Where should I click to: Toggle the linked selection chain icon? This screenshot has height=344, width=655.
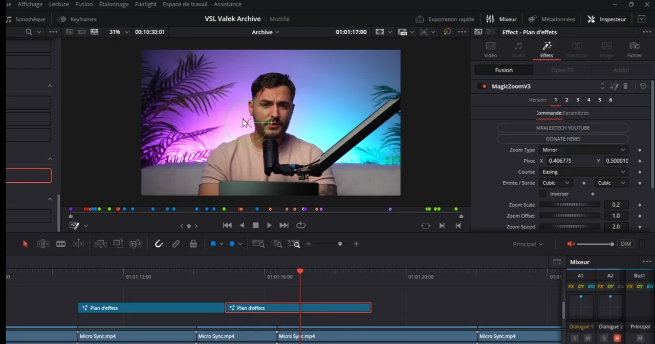click(176, 244)
